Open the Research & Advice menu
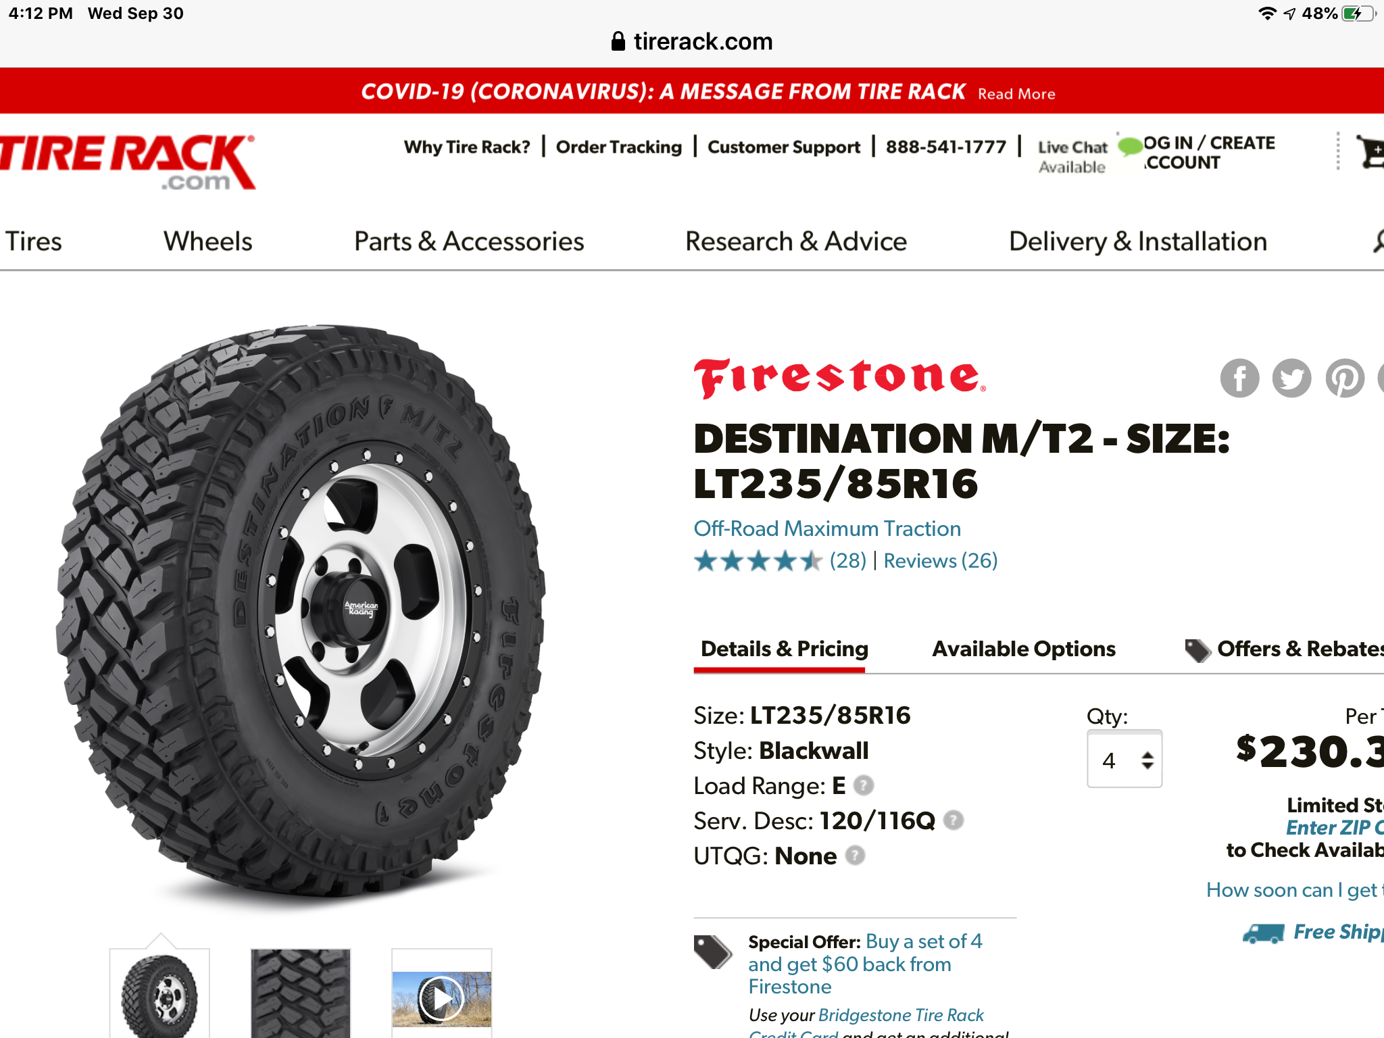 point(796,241)
